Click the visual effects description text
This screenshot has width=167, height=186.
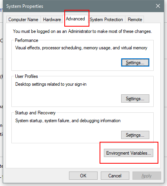click(81, 48)
